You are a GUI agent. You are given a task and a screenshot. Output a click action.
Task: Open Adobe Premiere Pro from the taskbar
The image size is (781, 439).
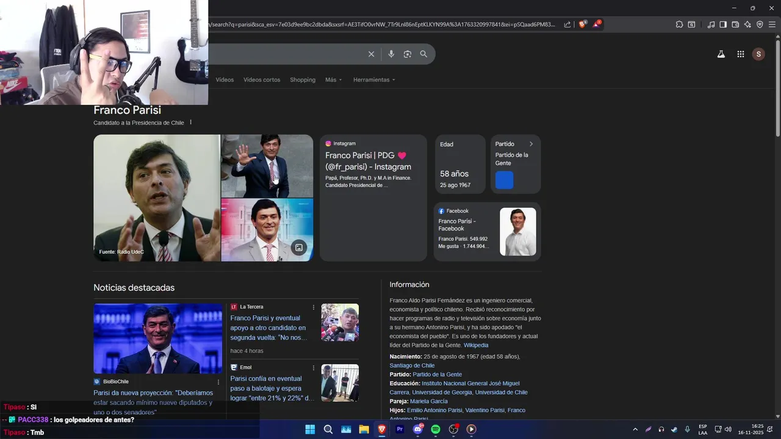point(400,429)
